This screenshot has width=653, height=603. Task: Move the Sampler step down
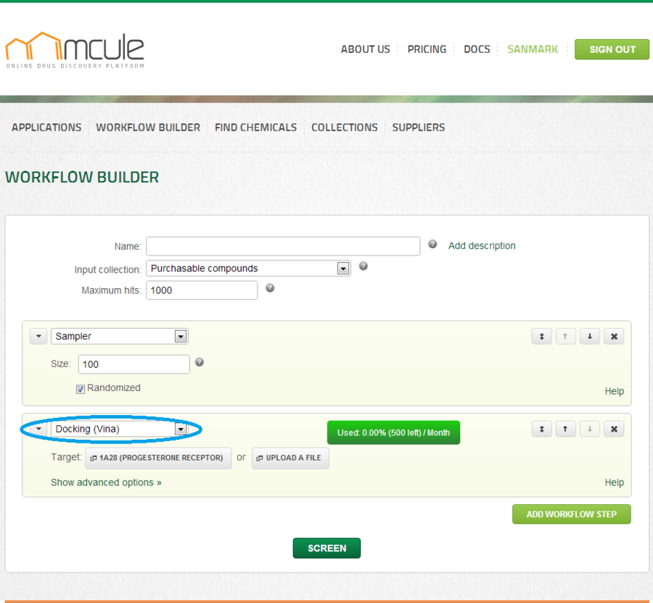[x=590, y=337]
